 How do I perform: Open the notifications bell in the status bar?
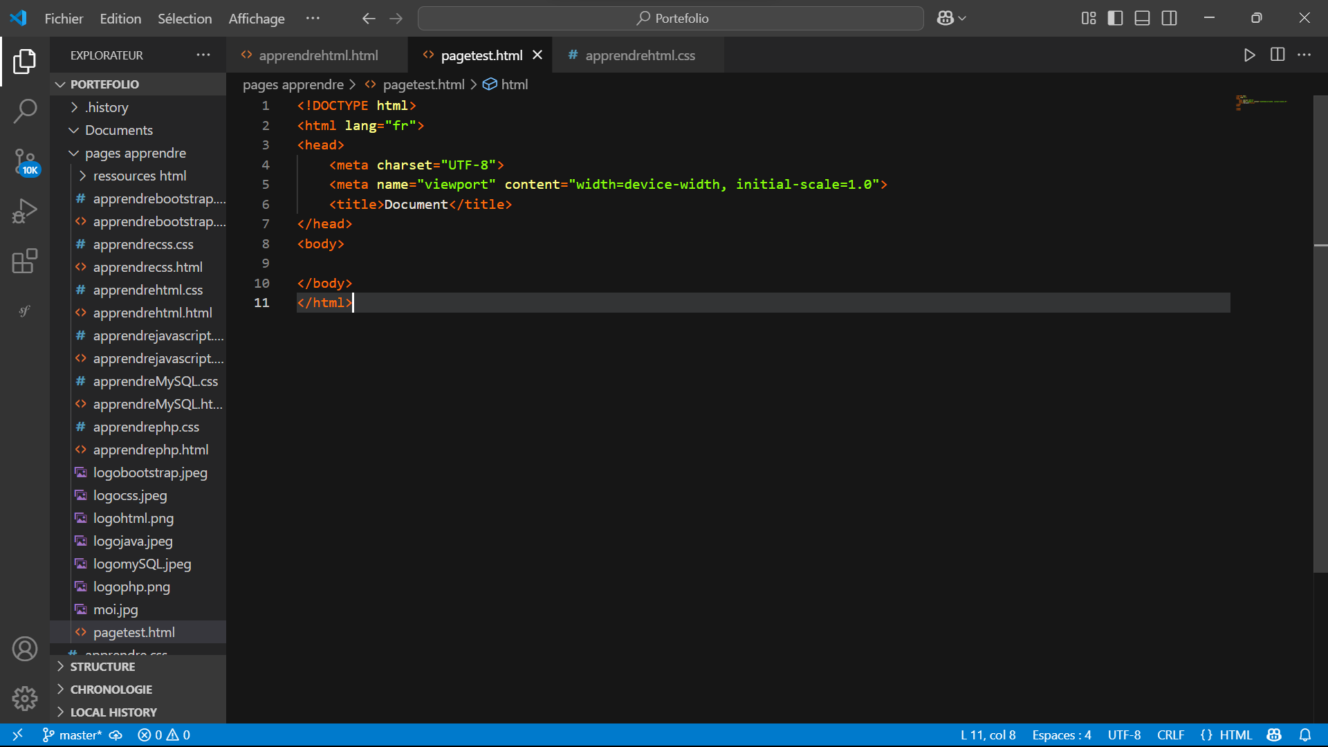click(1306, 735)
